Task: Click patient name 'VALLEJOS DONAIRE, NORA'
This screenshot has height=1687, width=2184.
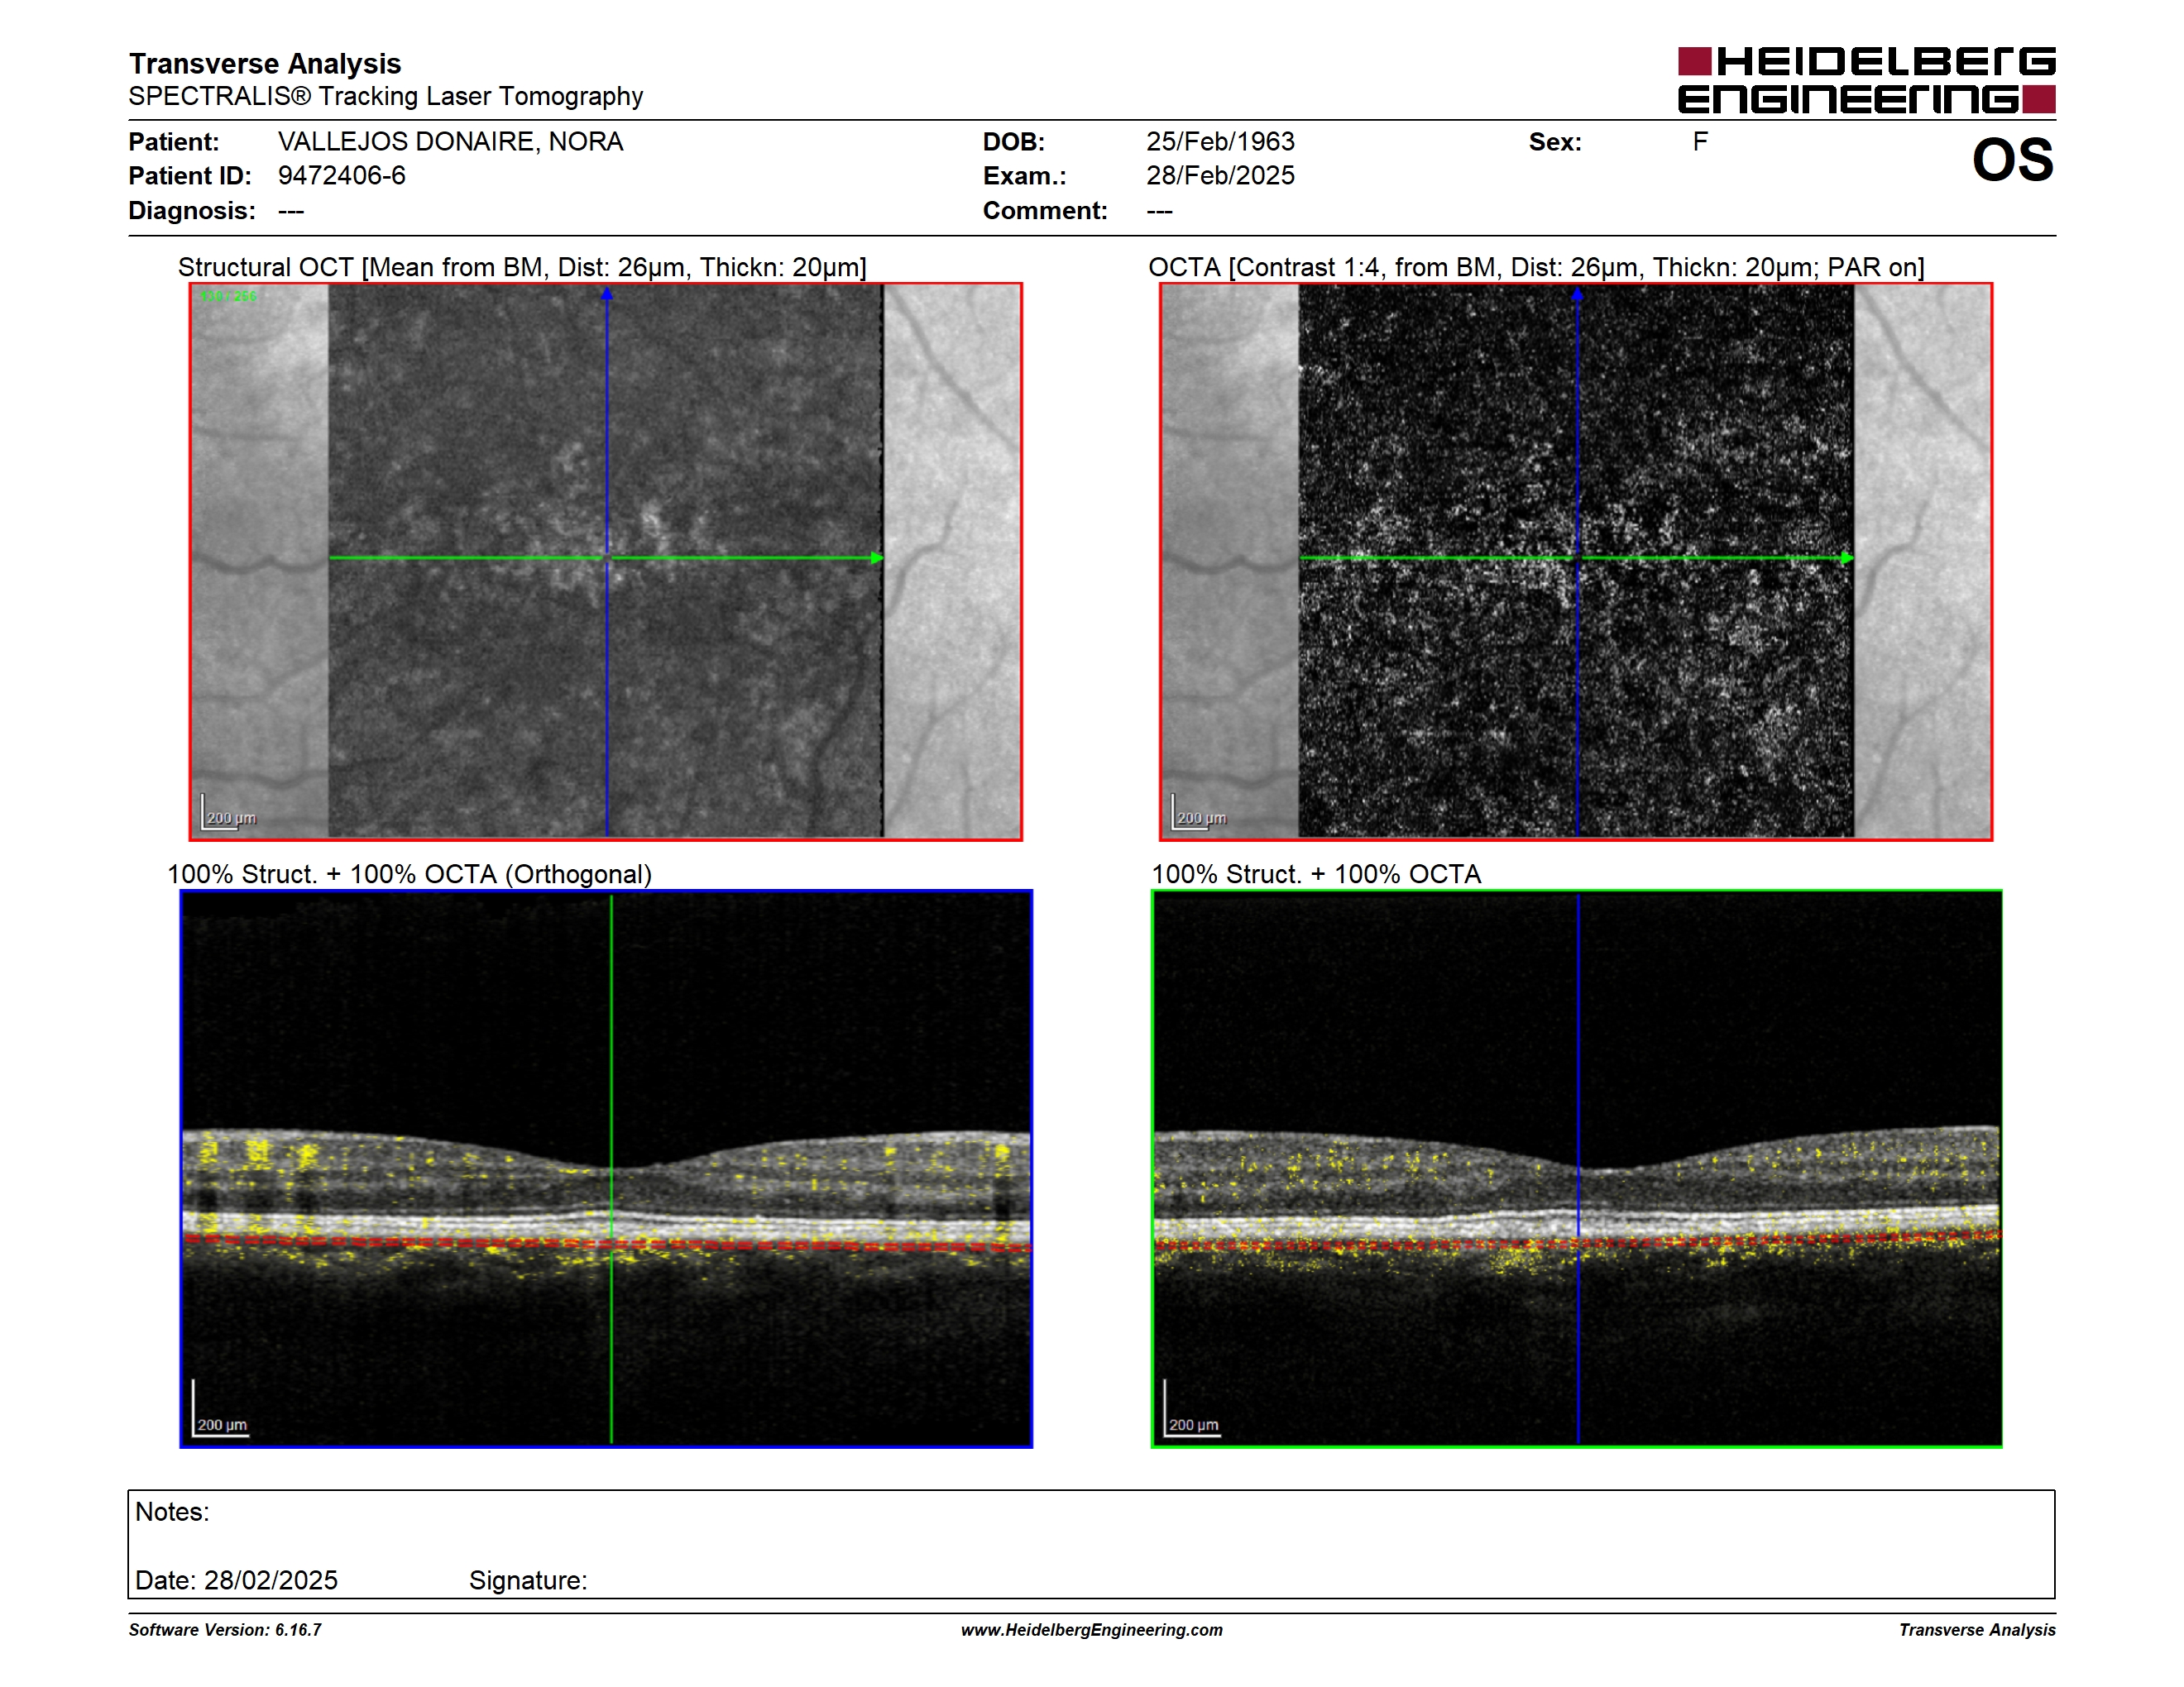Action: point(450,142)
